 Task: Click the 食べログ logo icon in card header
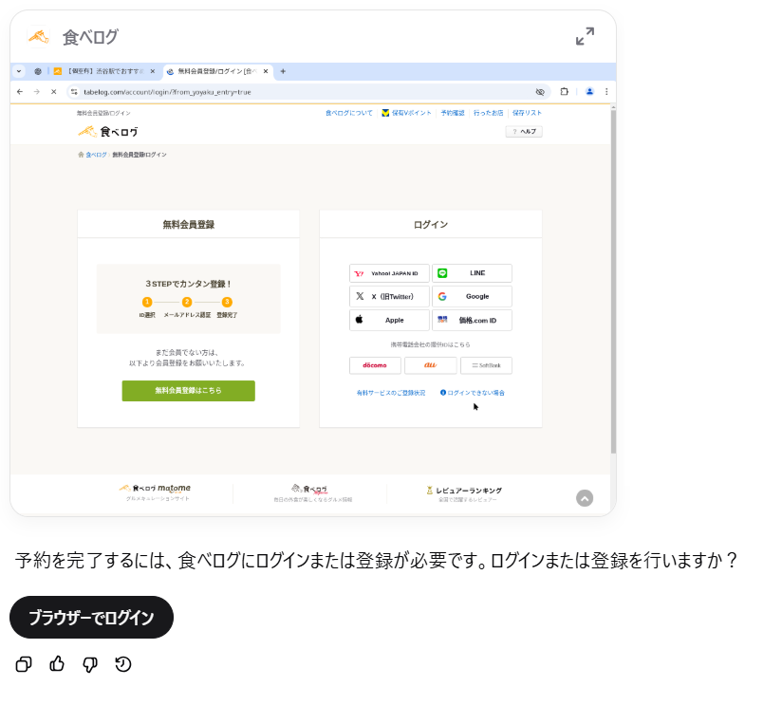38,36
